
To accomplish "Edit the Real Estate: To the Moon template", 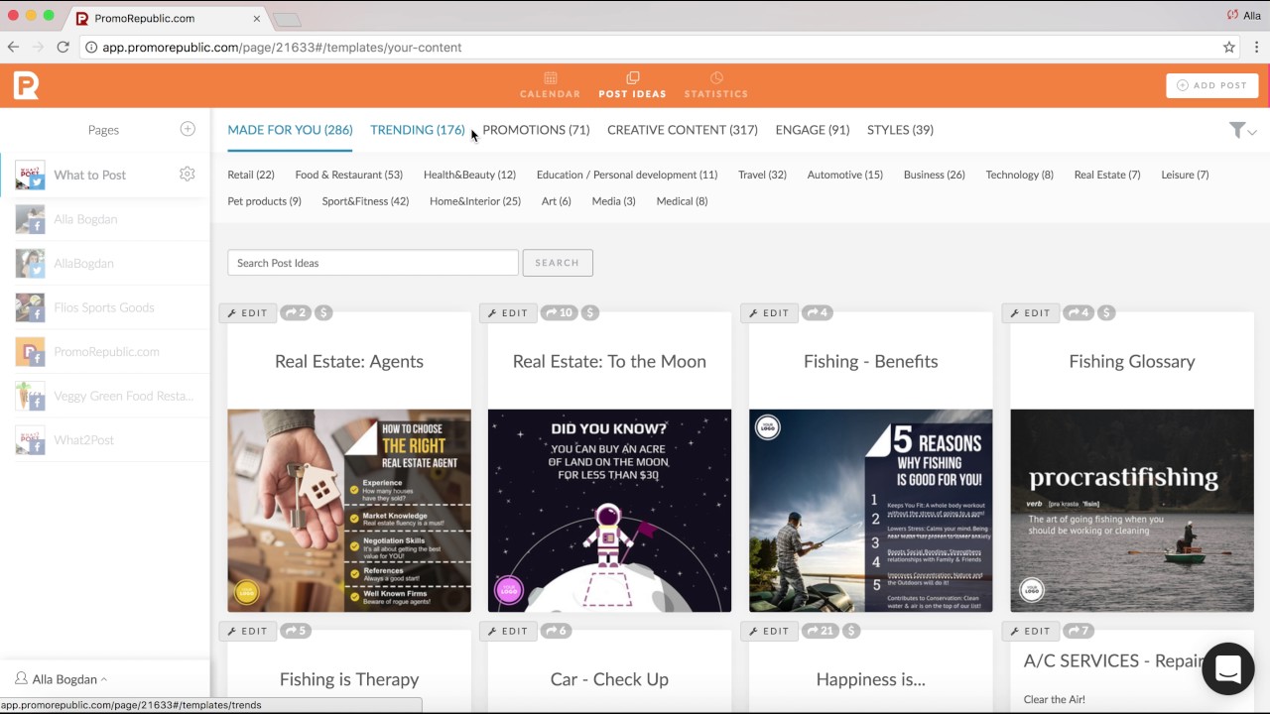I will 509,312.
